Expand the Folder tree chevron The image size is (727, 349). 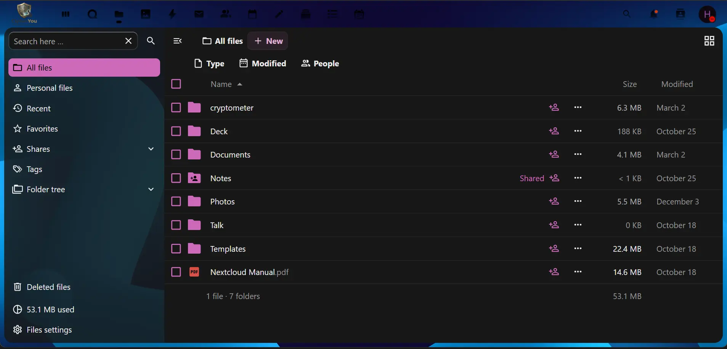(x=151, y=189)
